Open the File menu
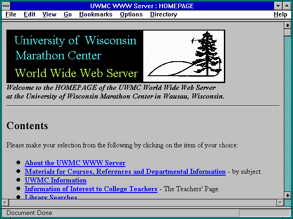Viewport: 293px width, 219px height. point(11,14)
